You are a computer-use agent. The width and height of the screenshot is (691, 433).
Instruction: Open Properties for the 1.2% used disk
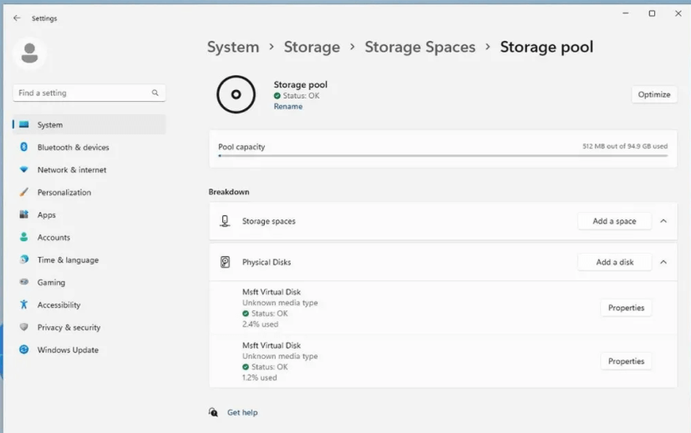coord(626,360)
